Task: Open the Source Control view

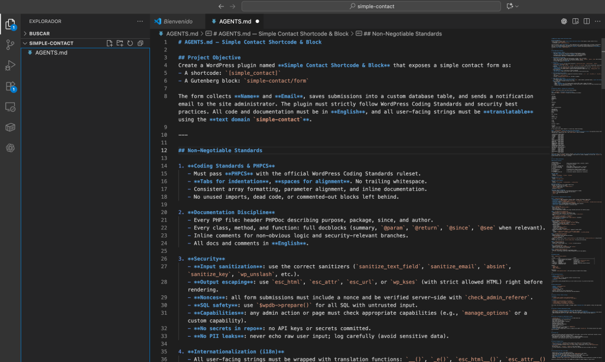Action: 11,45
